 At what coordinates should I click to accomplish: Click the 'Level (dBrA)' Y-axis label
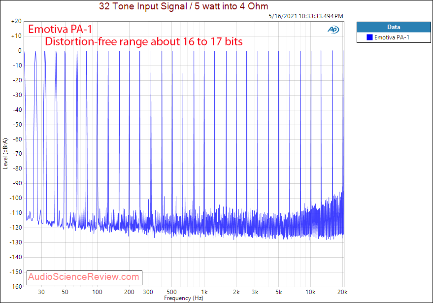[x=5, y=154]
